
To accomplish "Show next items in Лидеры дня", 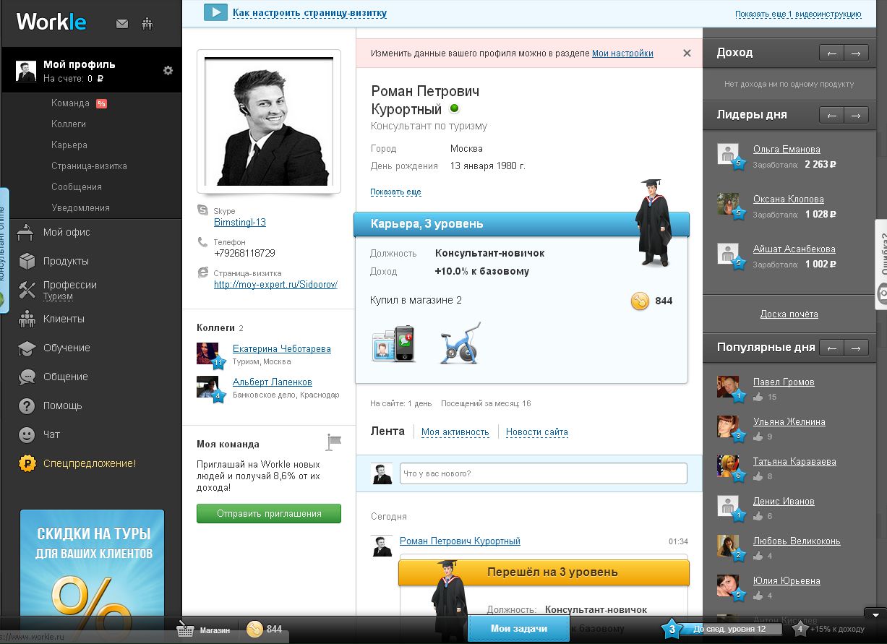I will coord(856,115).
